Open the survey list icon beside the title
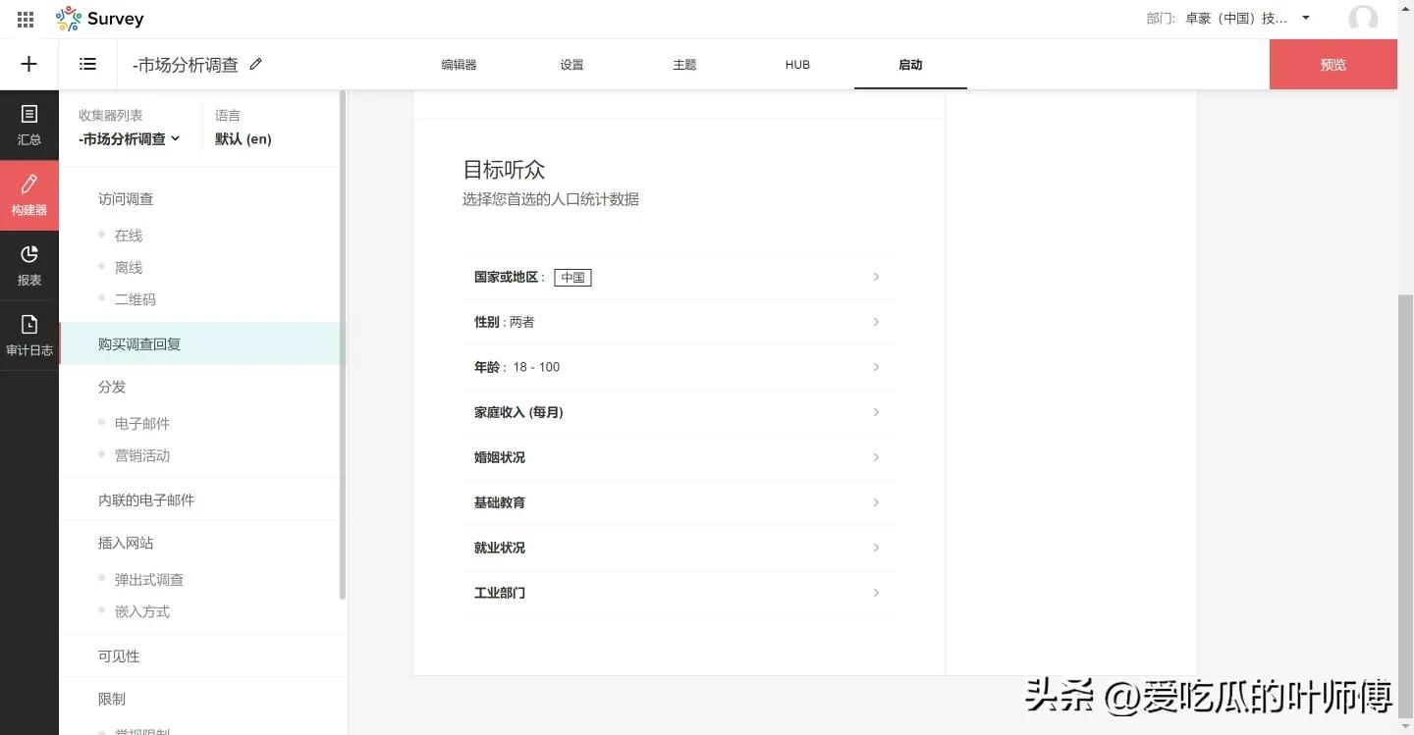 click(x=87, y=64)
